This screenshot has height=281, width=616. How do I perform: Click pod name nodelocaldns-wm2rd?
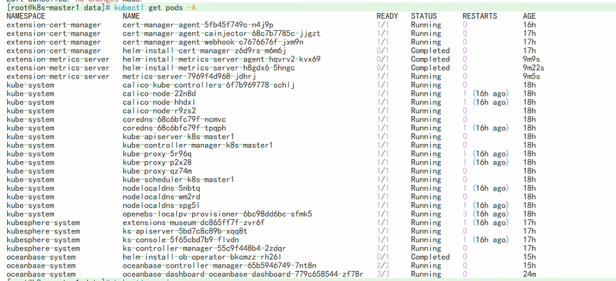(161, 197)
